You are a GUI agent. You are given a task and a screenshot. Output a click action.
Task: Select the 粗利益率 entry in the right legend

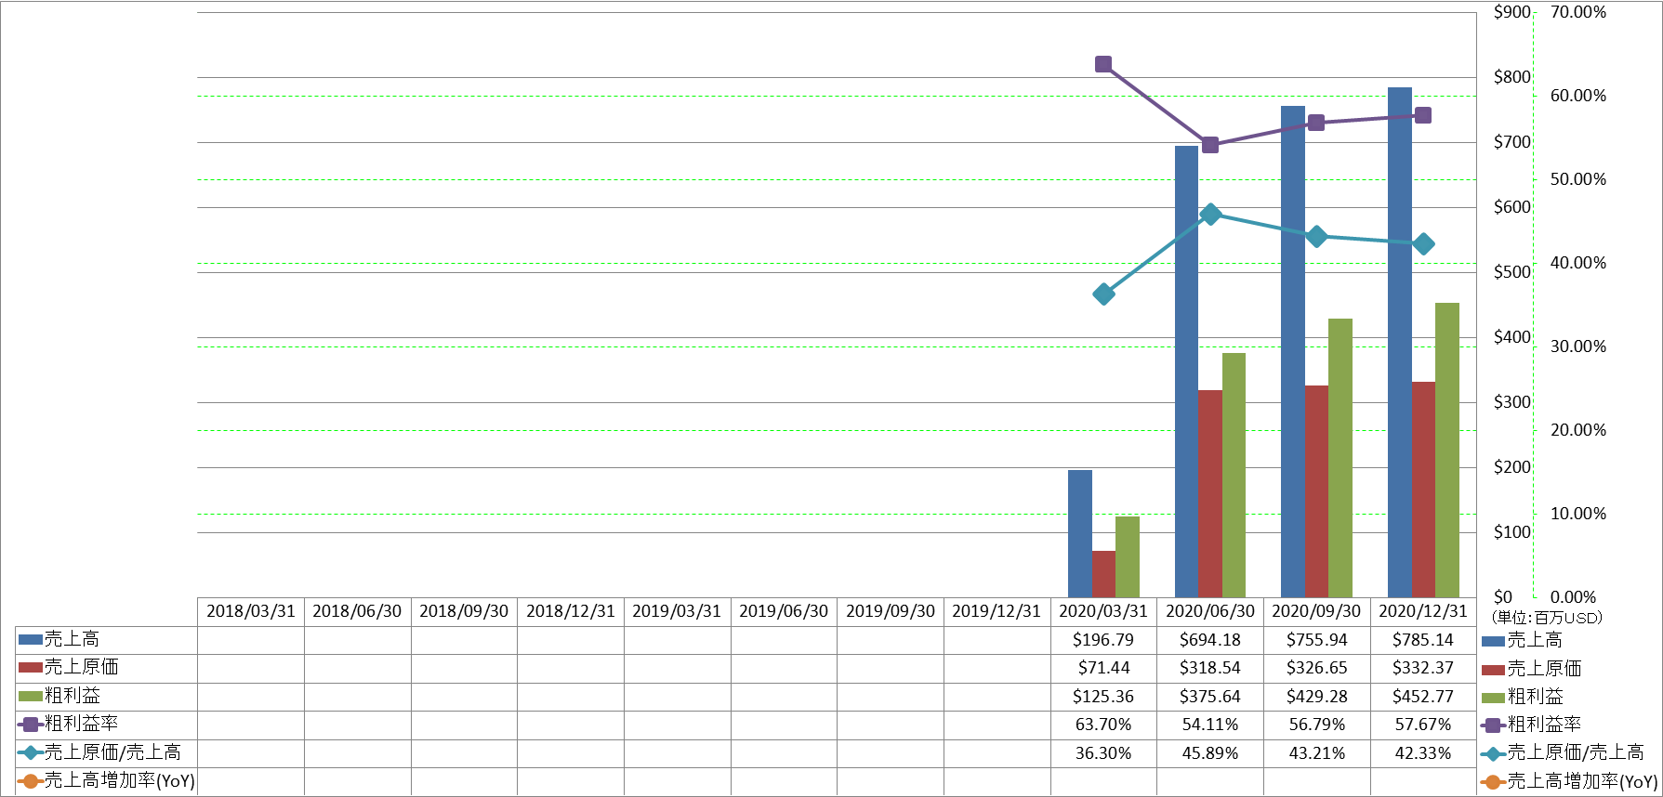[x=1531, y=725]
